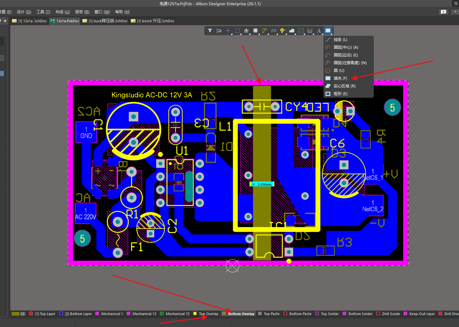This screenshot has width=459, height=327.
Task: Open the align objects tool
Action: coord(246,31)
